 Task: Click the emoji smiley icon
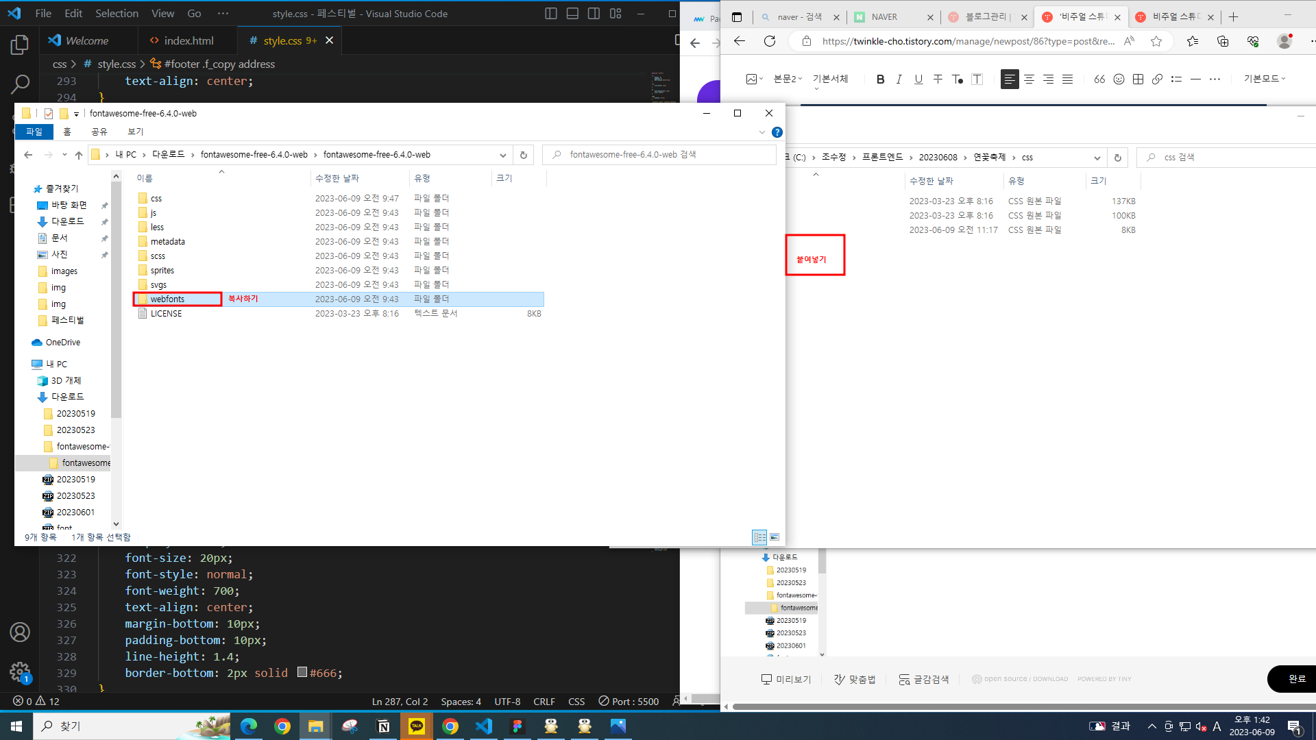[1119, 79]
